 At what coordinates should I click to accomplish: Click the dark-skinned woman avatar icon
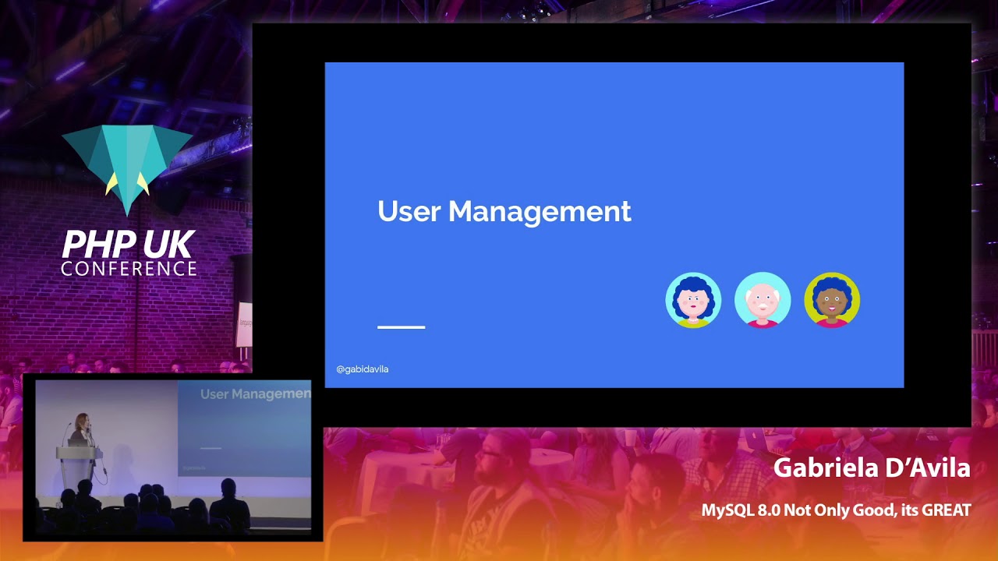tap(832, 300)
